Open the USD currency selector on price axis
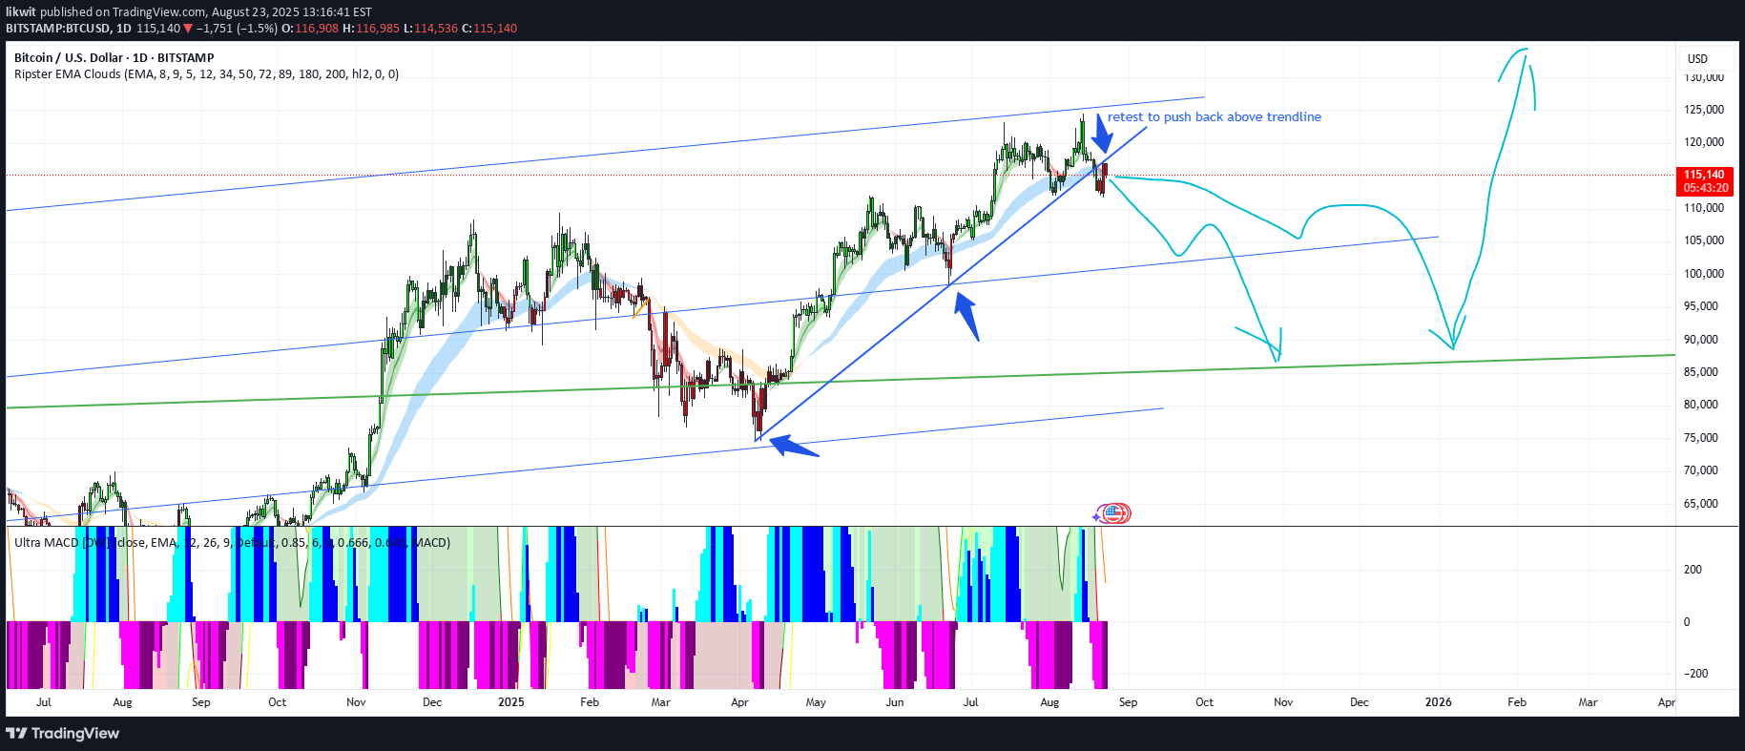 tap(1697, 59)
